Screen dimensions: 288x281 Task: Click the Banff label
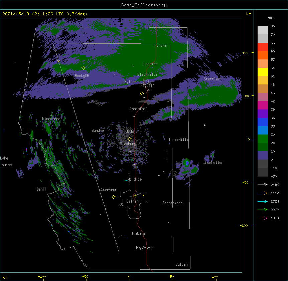click(41, 189)
